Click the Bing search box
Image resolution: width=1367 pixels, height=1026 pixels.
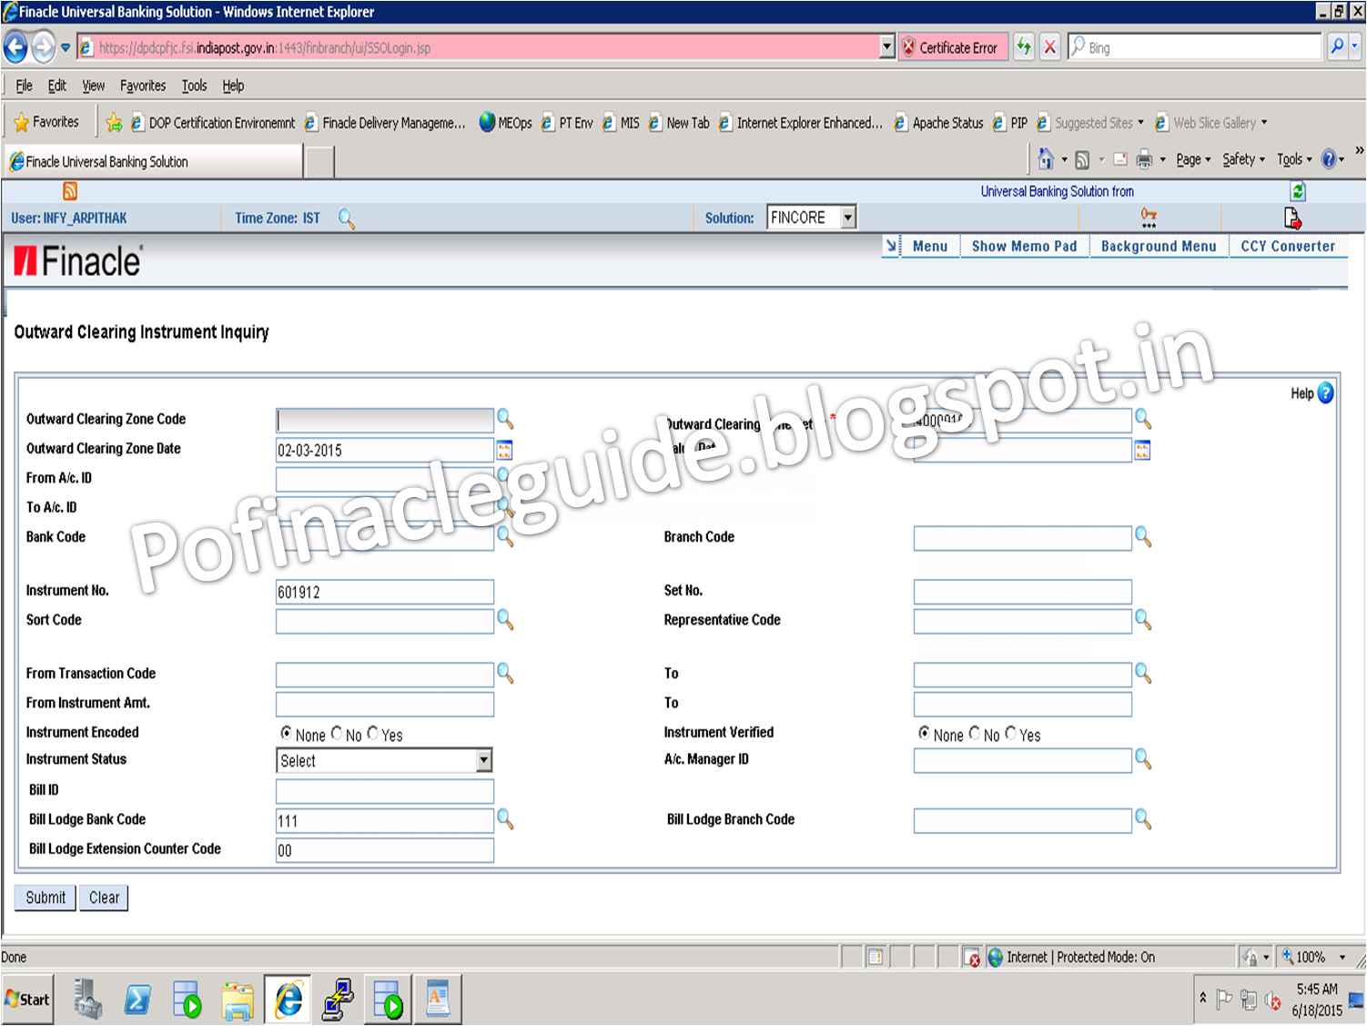[1194, 47]
